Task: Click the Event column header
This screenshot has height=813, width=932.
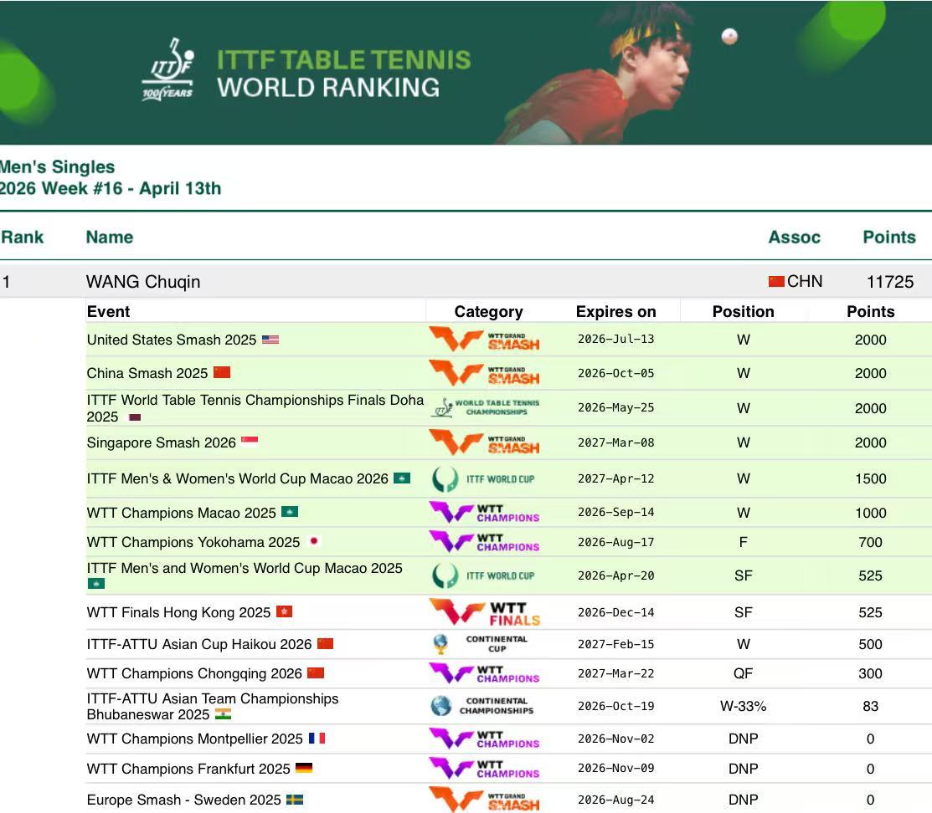Action: tap(108, 311)
